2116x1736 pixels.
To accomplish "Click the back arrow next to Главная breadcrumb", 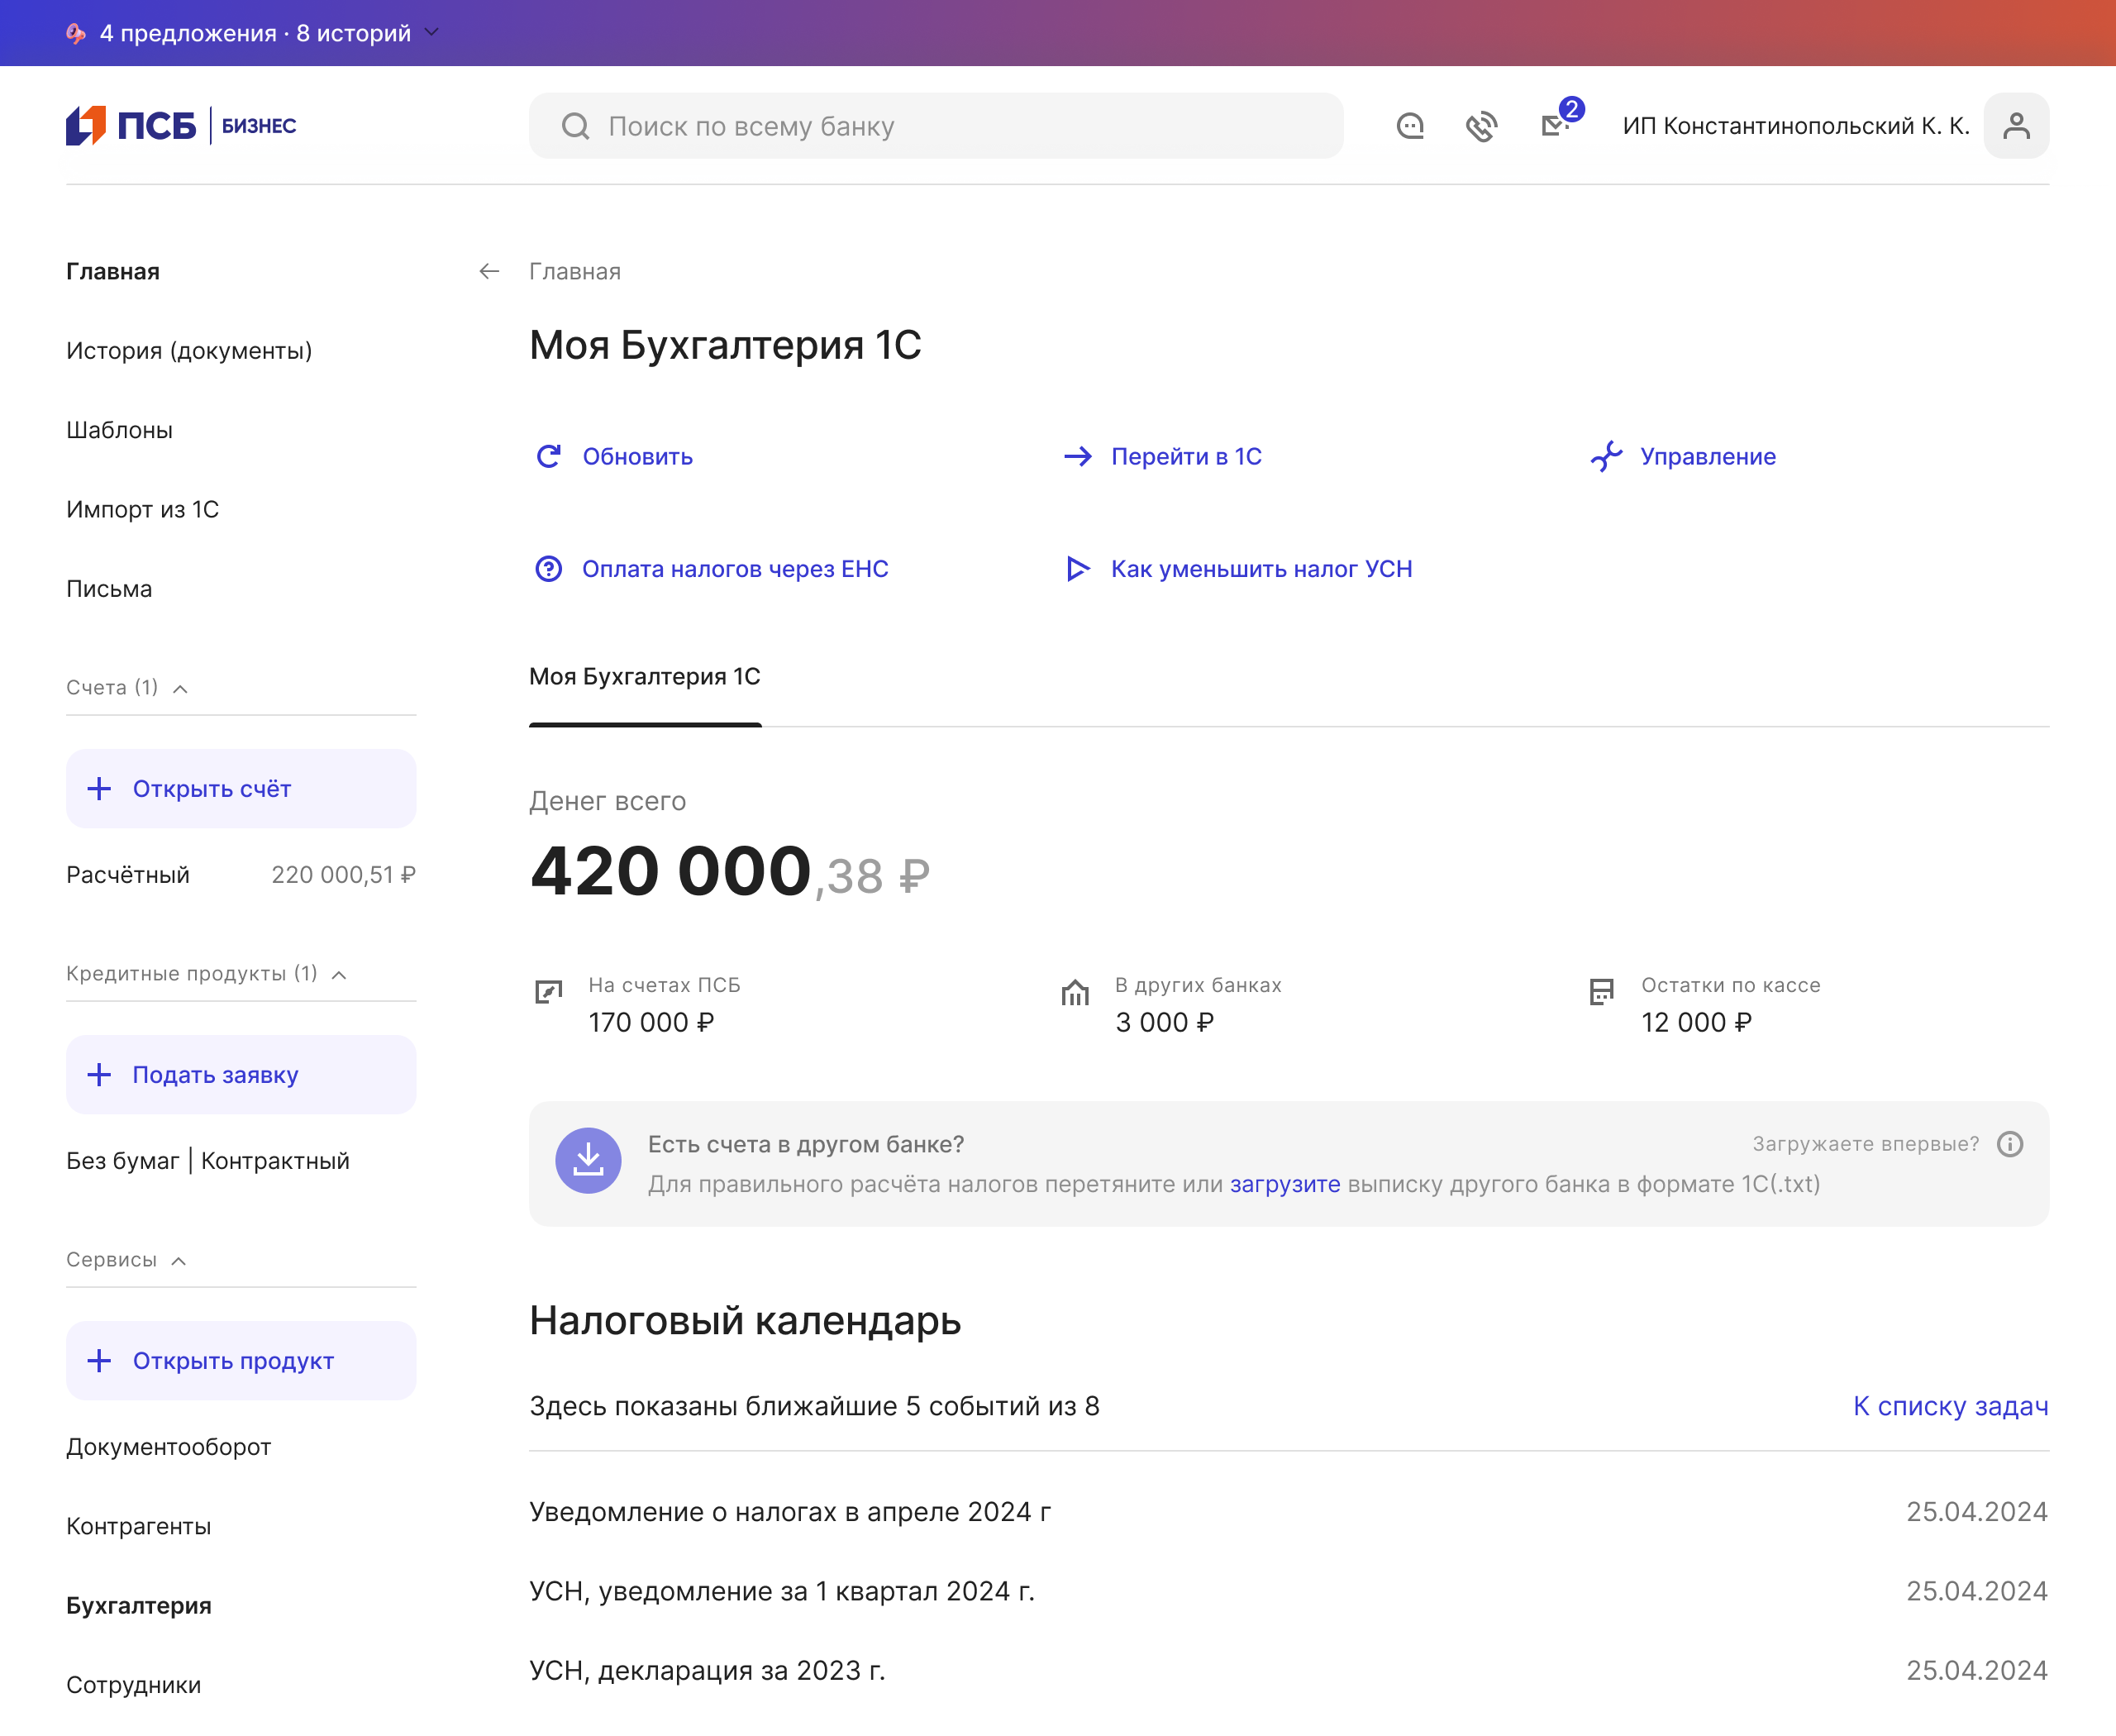I will pyautogui.click(x=489, y=271).
